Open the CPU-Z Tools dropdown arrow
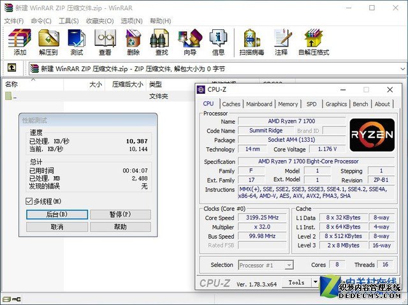Viewport: 408px width, 305px height. tap(315, 282)
